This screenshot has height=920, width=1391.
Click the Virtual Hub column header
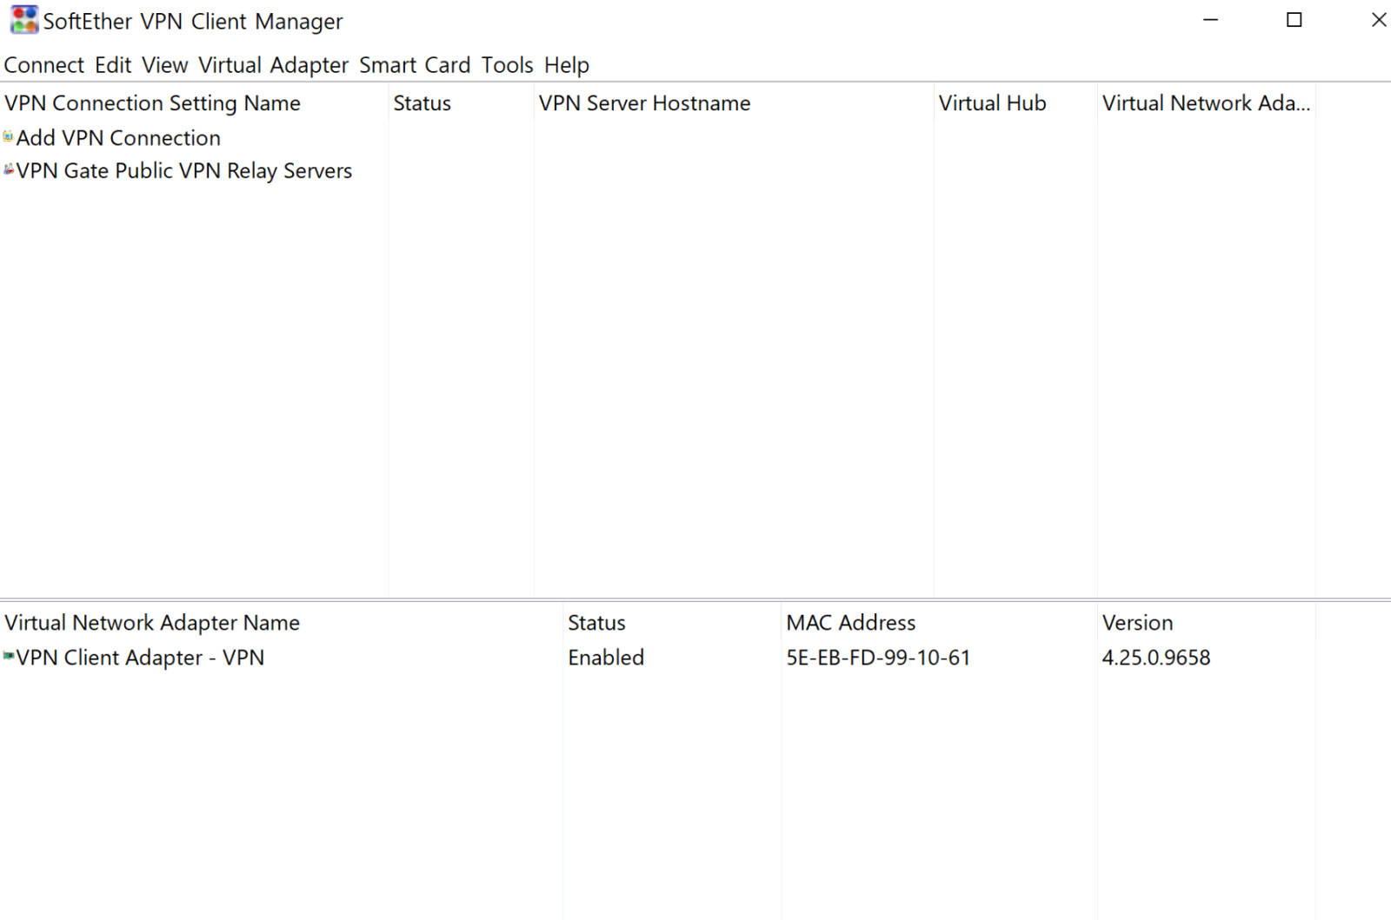(x=992, y=103)
